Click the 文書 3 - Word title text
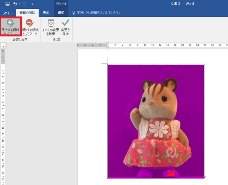 182,4
